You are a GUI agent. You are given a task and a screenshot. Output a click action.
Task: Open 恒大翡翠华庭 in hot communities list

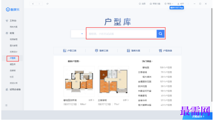point(145,105)
